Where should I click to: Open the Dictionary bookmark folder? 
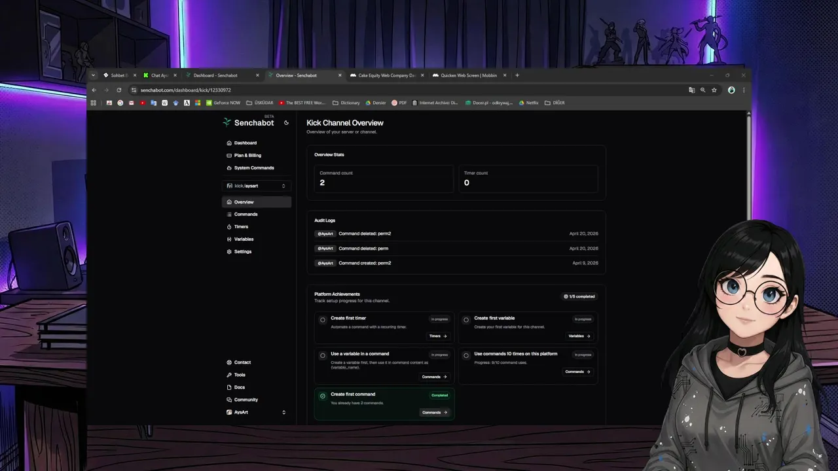pyautogui.click(x=346, y=103)
